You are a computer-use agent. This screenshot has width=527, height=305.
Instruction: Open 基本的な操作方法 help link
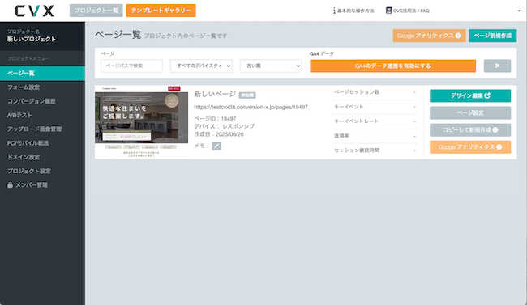pos(356,11)
